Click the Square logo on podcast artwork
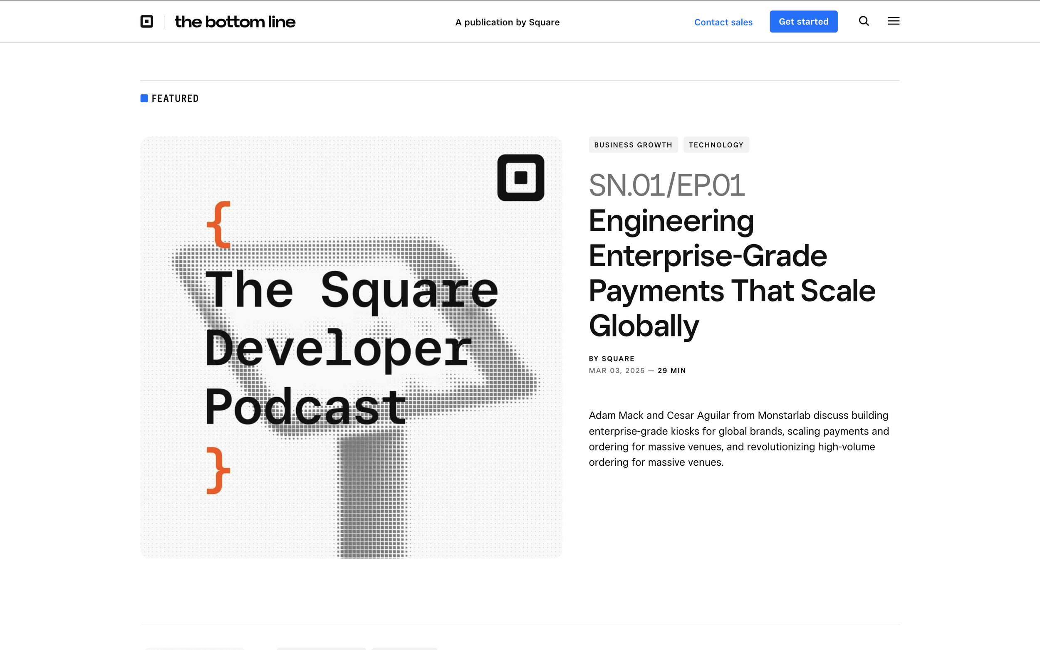This screenshot has width=1040, height=650. (x=521, y=178)
